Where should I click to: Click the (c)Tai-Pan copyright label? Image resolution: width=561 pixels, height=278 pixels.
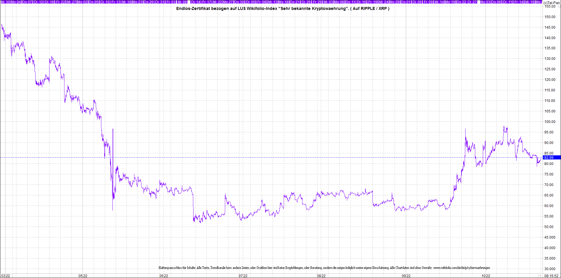point(552,3)
